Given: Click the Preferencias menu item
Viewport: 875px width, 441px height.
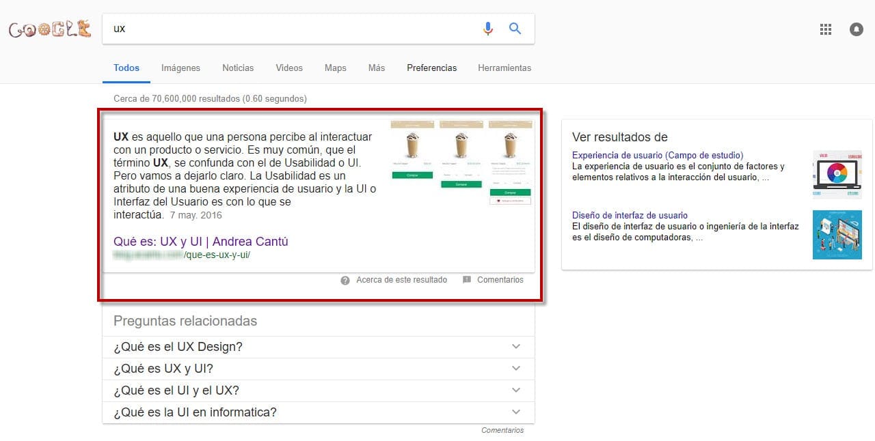Looking at the screenshot, I should 431,68.
